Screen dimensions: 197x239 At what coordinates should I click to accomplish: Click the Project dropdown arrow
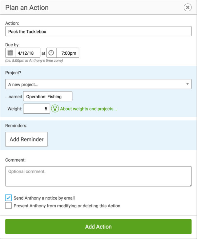point(187,84)
